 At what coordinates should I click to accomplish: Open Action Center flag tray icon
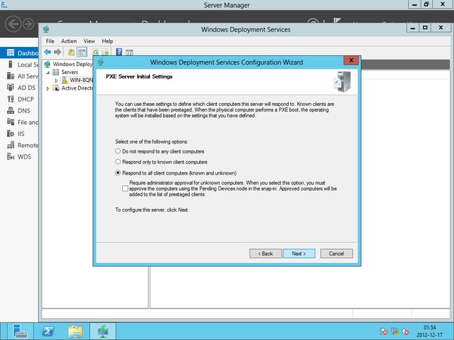[x=384, y=332]
